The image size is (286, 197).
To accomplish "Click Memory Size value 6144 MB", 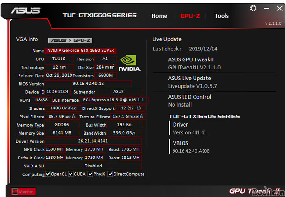I will 62,133.
